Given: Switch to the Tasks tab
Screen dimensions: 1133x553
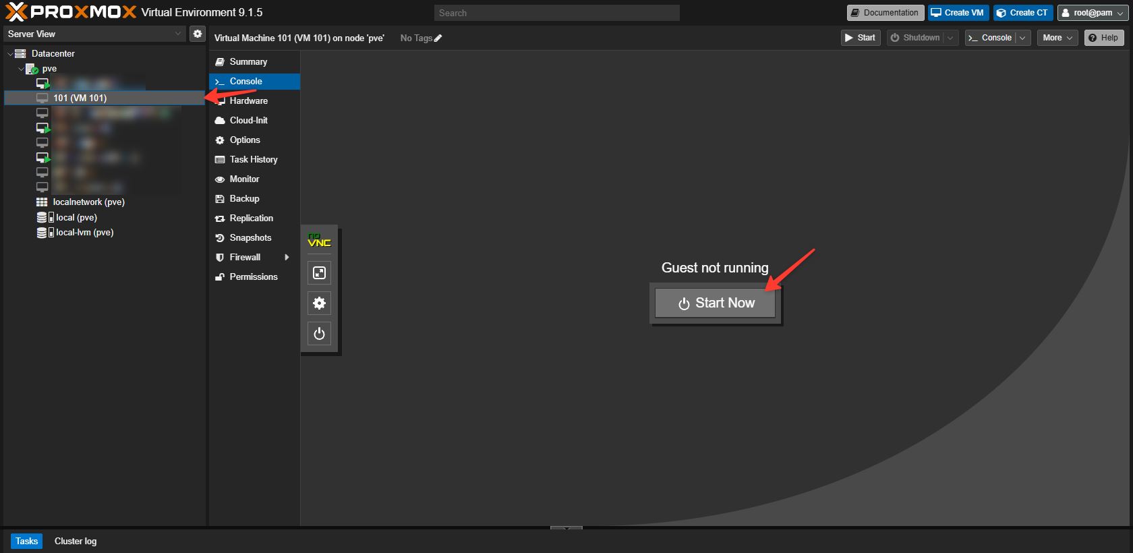Looking at the screenshot, I should point(27,541).
